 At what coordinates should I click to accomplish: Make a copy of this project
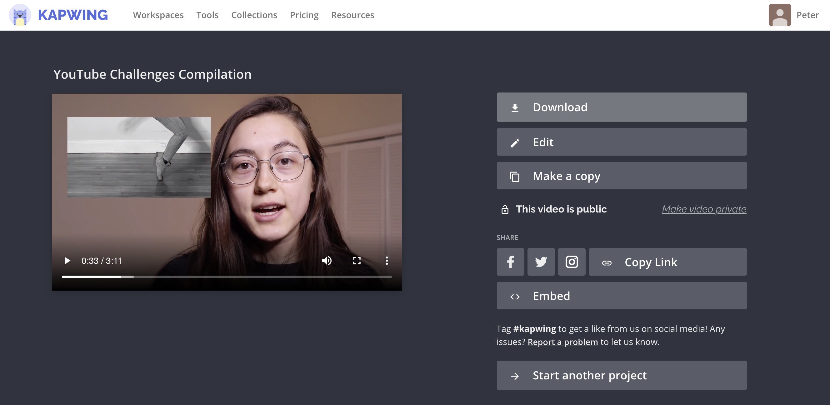(621, 176)
